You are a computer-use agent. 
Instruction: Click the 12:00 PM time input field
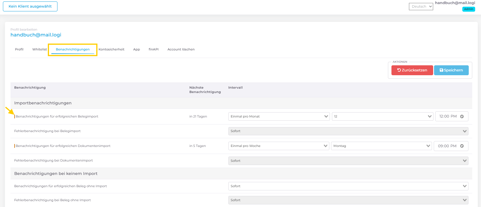coord(448,116)
